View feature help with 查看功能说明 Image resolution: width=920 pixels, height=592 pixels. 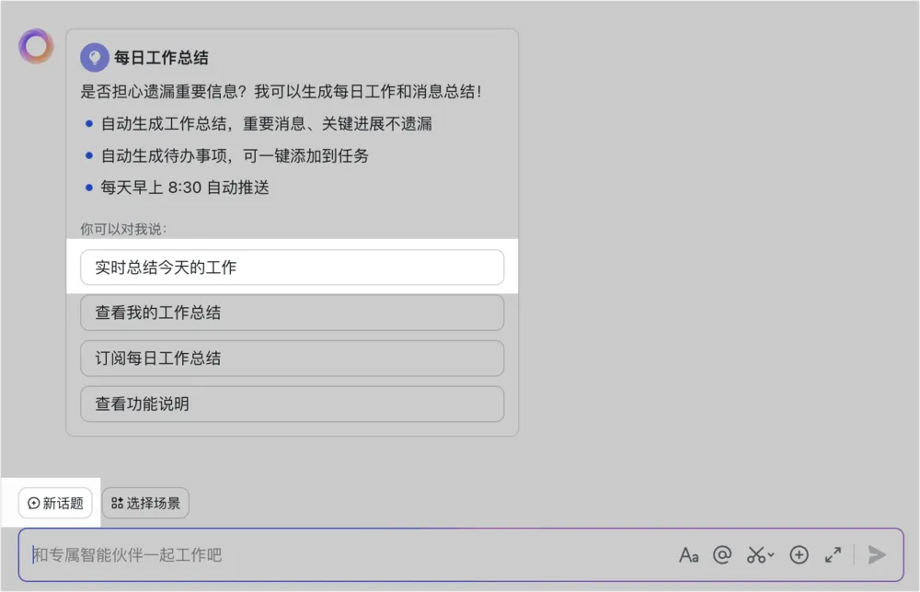292,404
